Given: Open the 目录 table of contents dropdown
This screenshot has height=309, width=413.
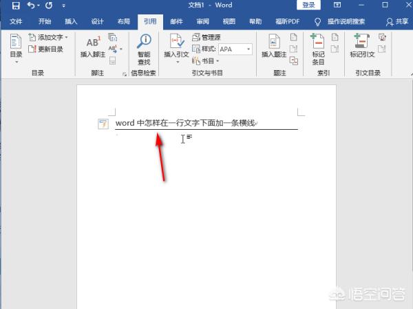Looking at the screenshot, I should 16,49.
